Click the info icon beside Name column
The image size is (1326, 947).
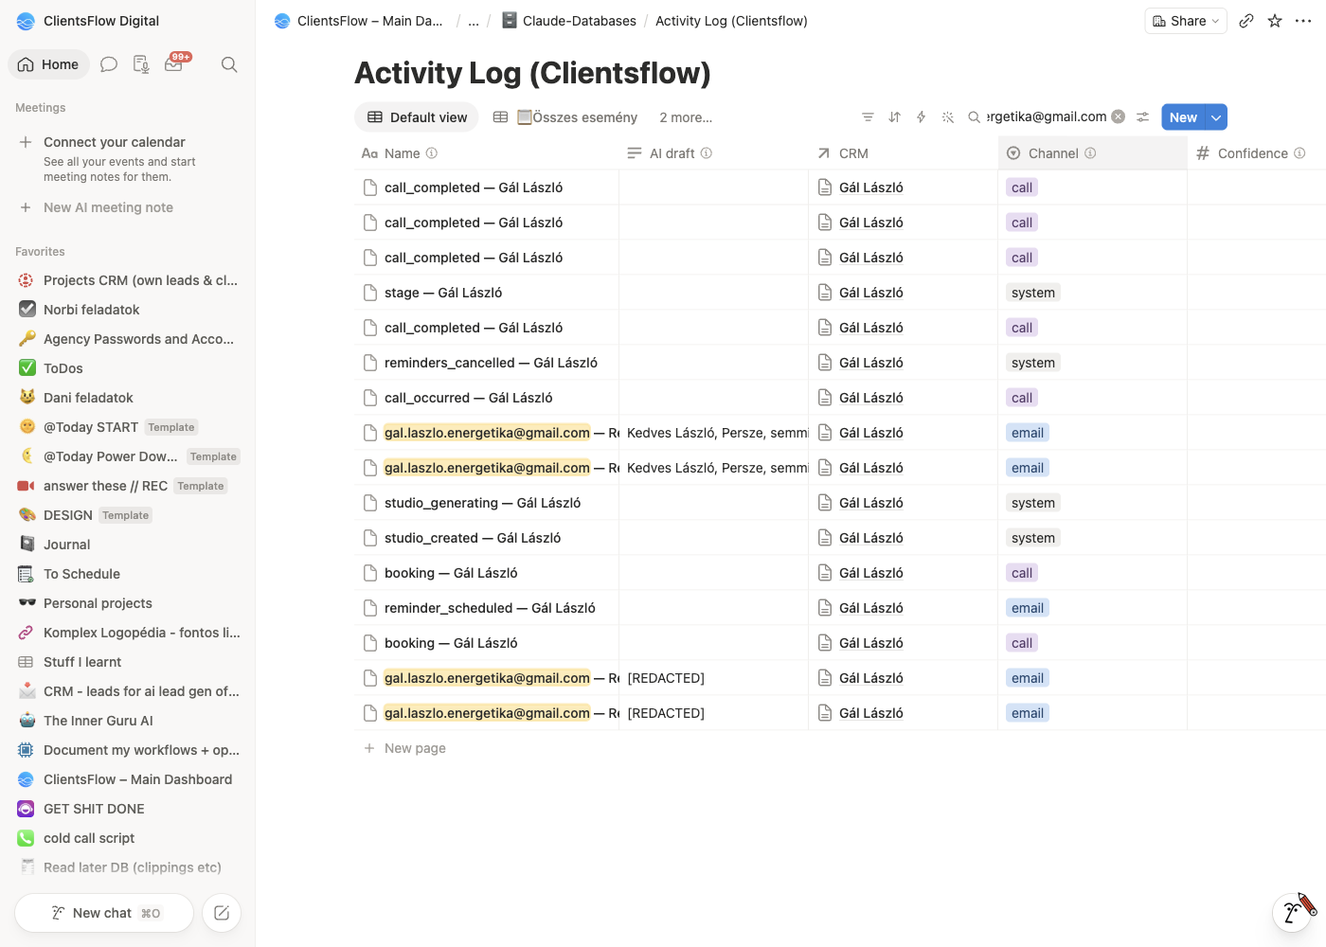coord(432,153)
